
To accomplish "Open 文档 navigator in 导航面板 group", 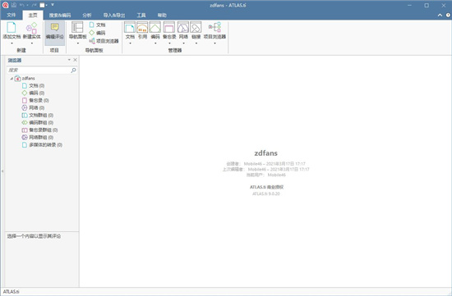I will tap(97, 25).
